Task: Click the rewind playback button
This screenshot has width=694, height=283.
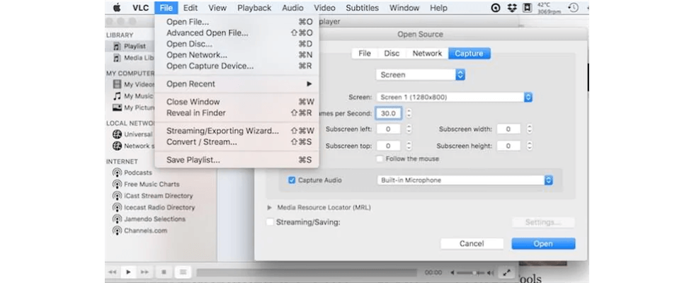Action: pos(113,272)
